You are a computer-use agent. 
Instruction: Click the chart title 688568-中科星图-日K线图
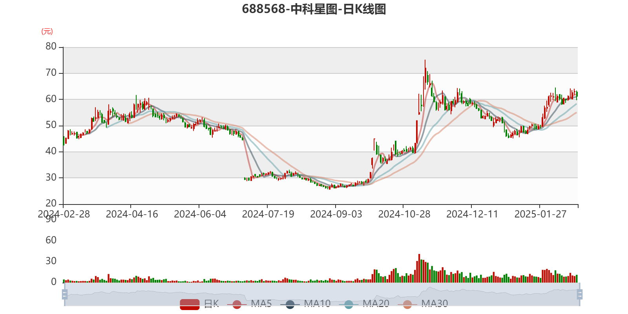click(314, 9)
